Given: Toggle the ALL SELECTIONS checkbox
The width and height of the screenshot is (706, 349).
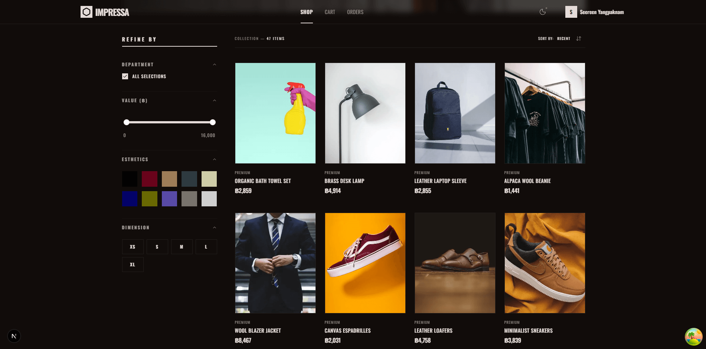Looking at the screenshot, I should coord(125,76).
